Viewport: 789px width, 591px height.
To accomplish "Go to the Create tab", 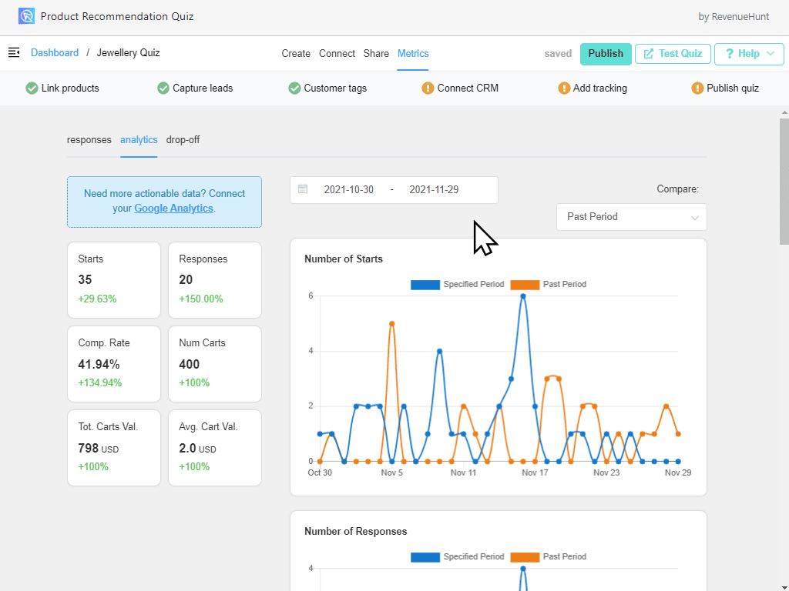I will pos(296,53).
